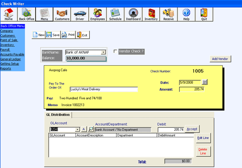Click the check Amount field
The image size is (242, 168).
point(192,89)
